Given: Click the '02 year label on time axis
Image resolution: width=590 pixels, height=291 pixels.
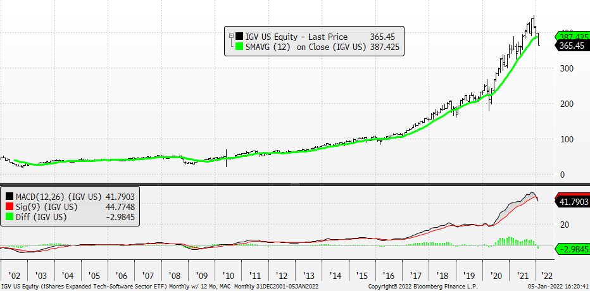Looking at the screenshot, I should 15,275.
